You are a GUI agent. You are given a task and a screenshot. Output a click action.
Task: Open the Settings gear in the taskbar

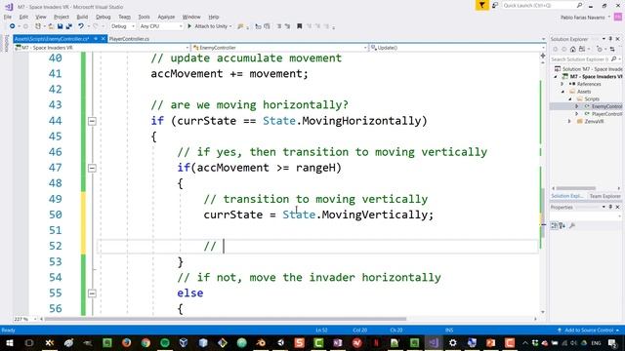452,342
